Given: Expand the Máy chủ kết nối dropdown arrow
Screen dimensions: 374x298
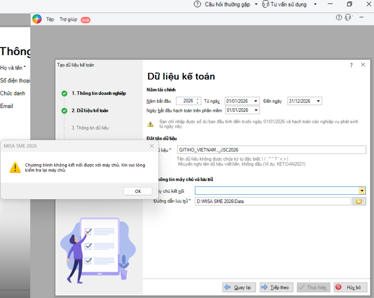Looking at the screenshot, I should pos(362,191).
